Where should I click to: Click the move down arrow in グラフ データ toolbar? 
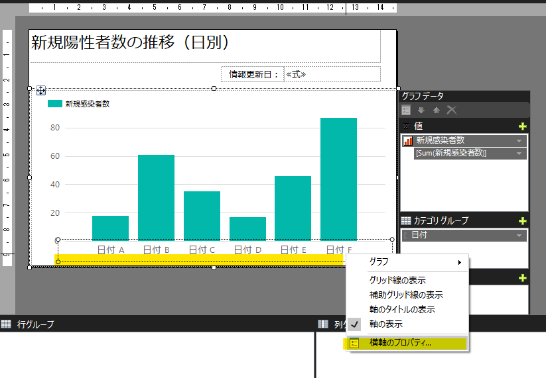pos(421,110)
